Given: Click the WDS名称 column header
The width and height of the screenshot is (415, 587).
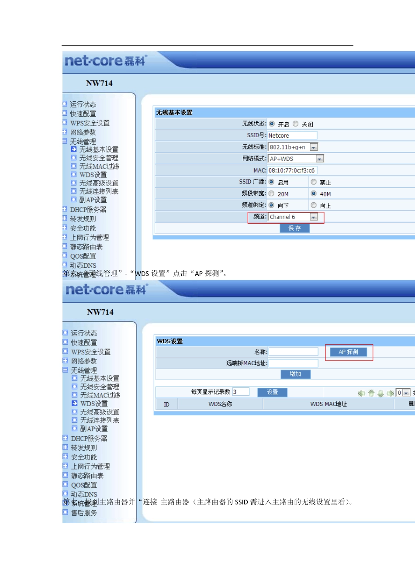Looking at the screenshot, I should coord(220,404).
